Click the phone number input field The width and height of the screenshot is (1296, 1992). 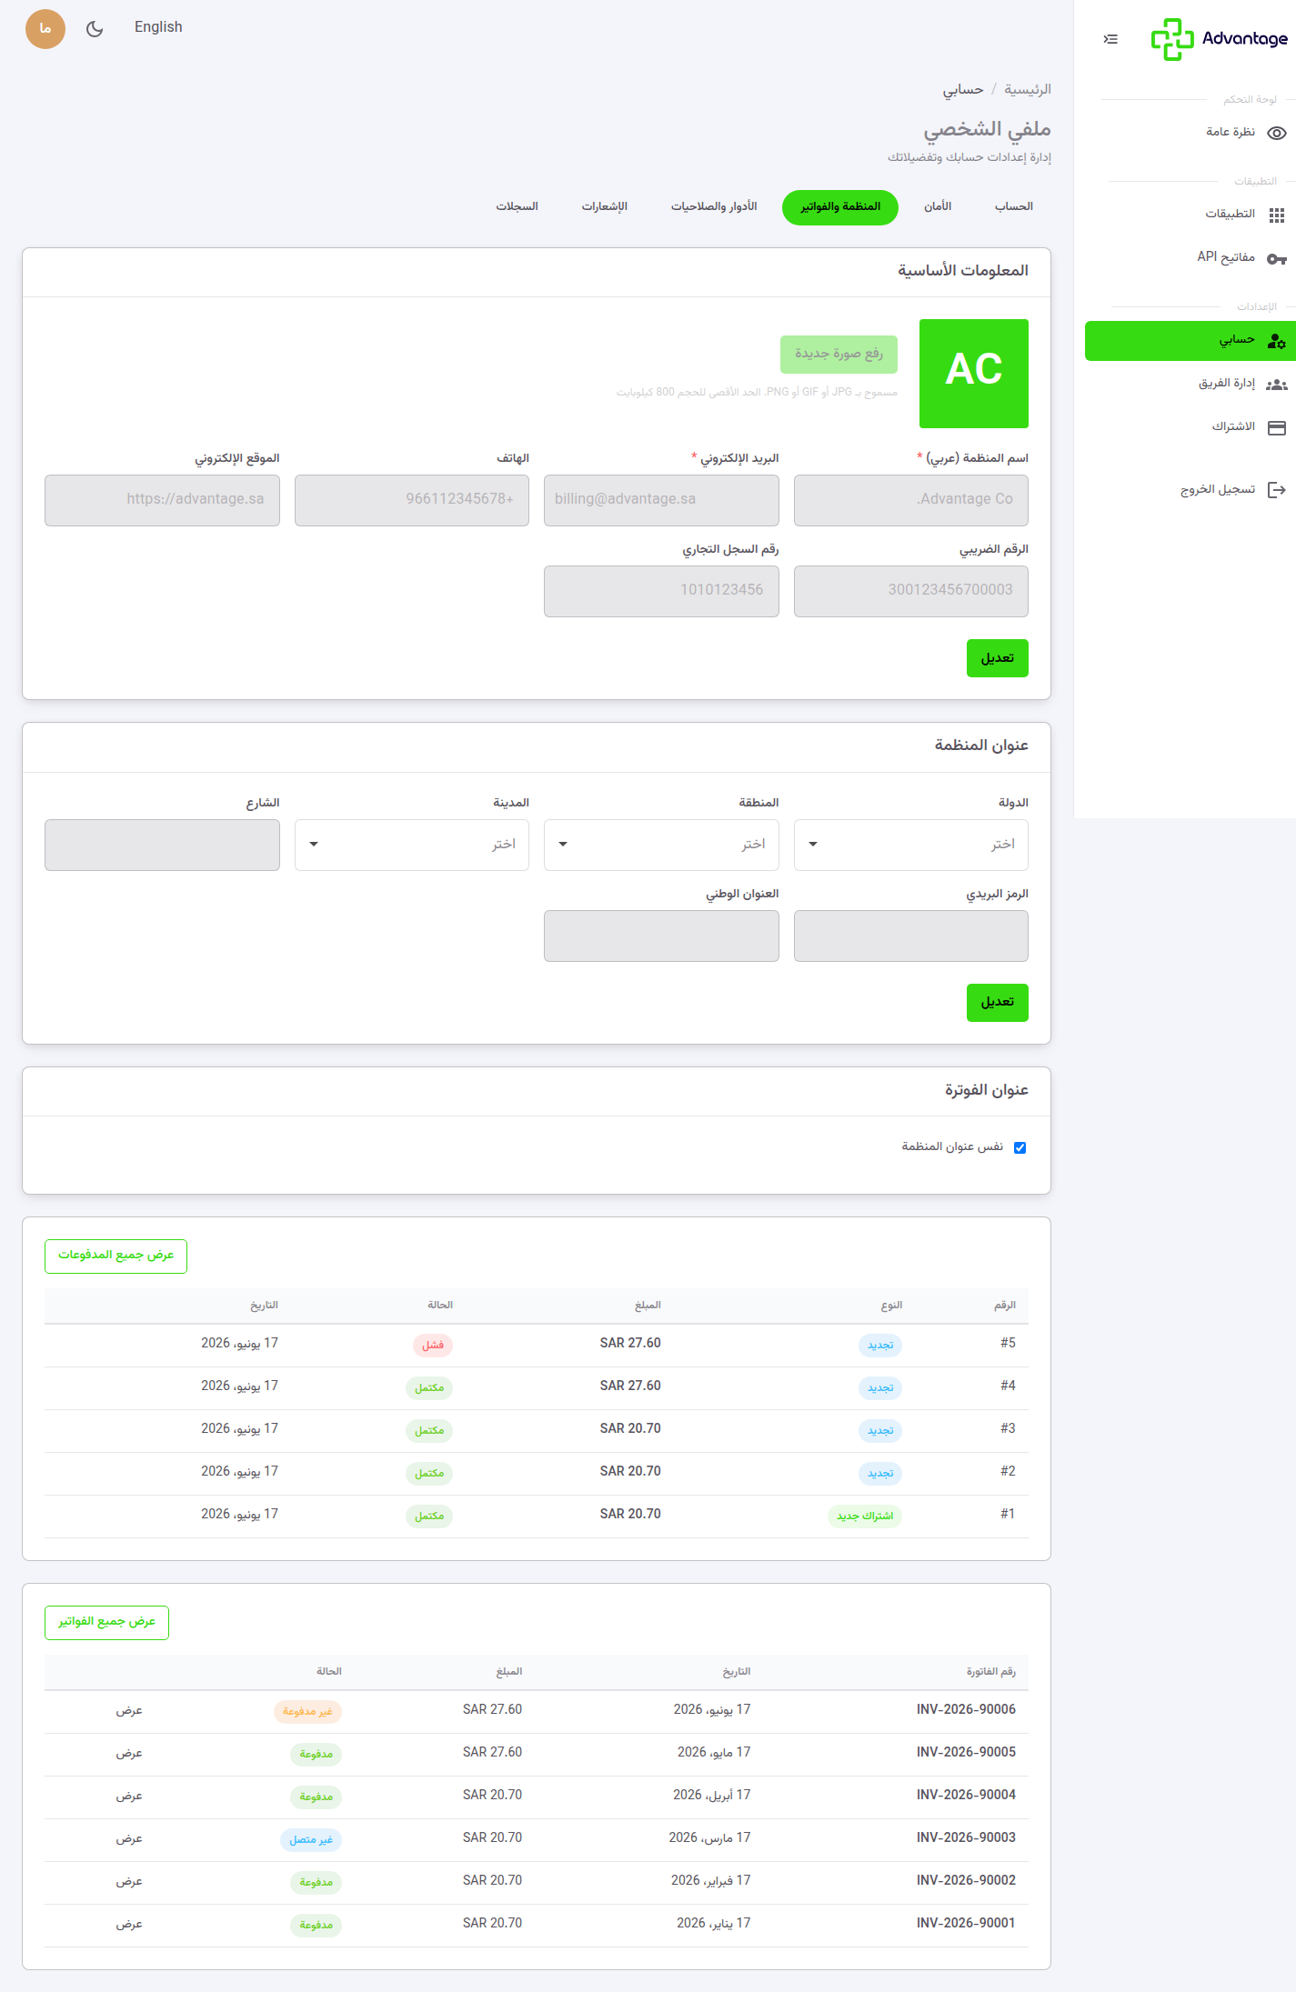coord(412,500)
